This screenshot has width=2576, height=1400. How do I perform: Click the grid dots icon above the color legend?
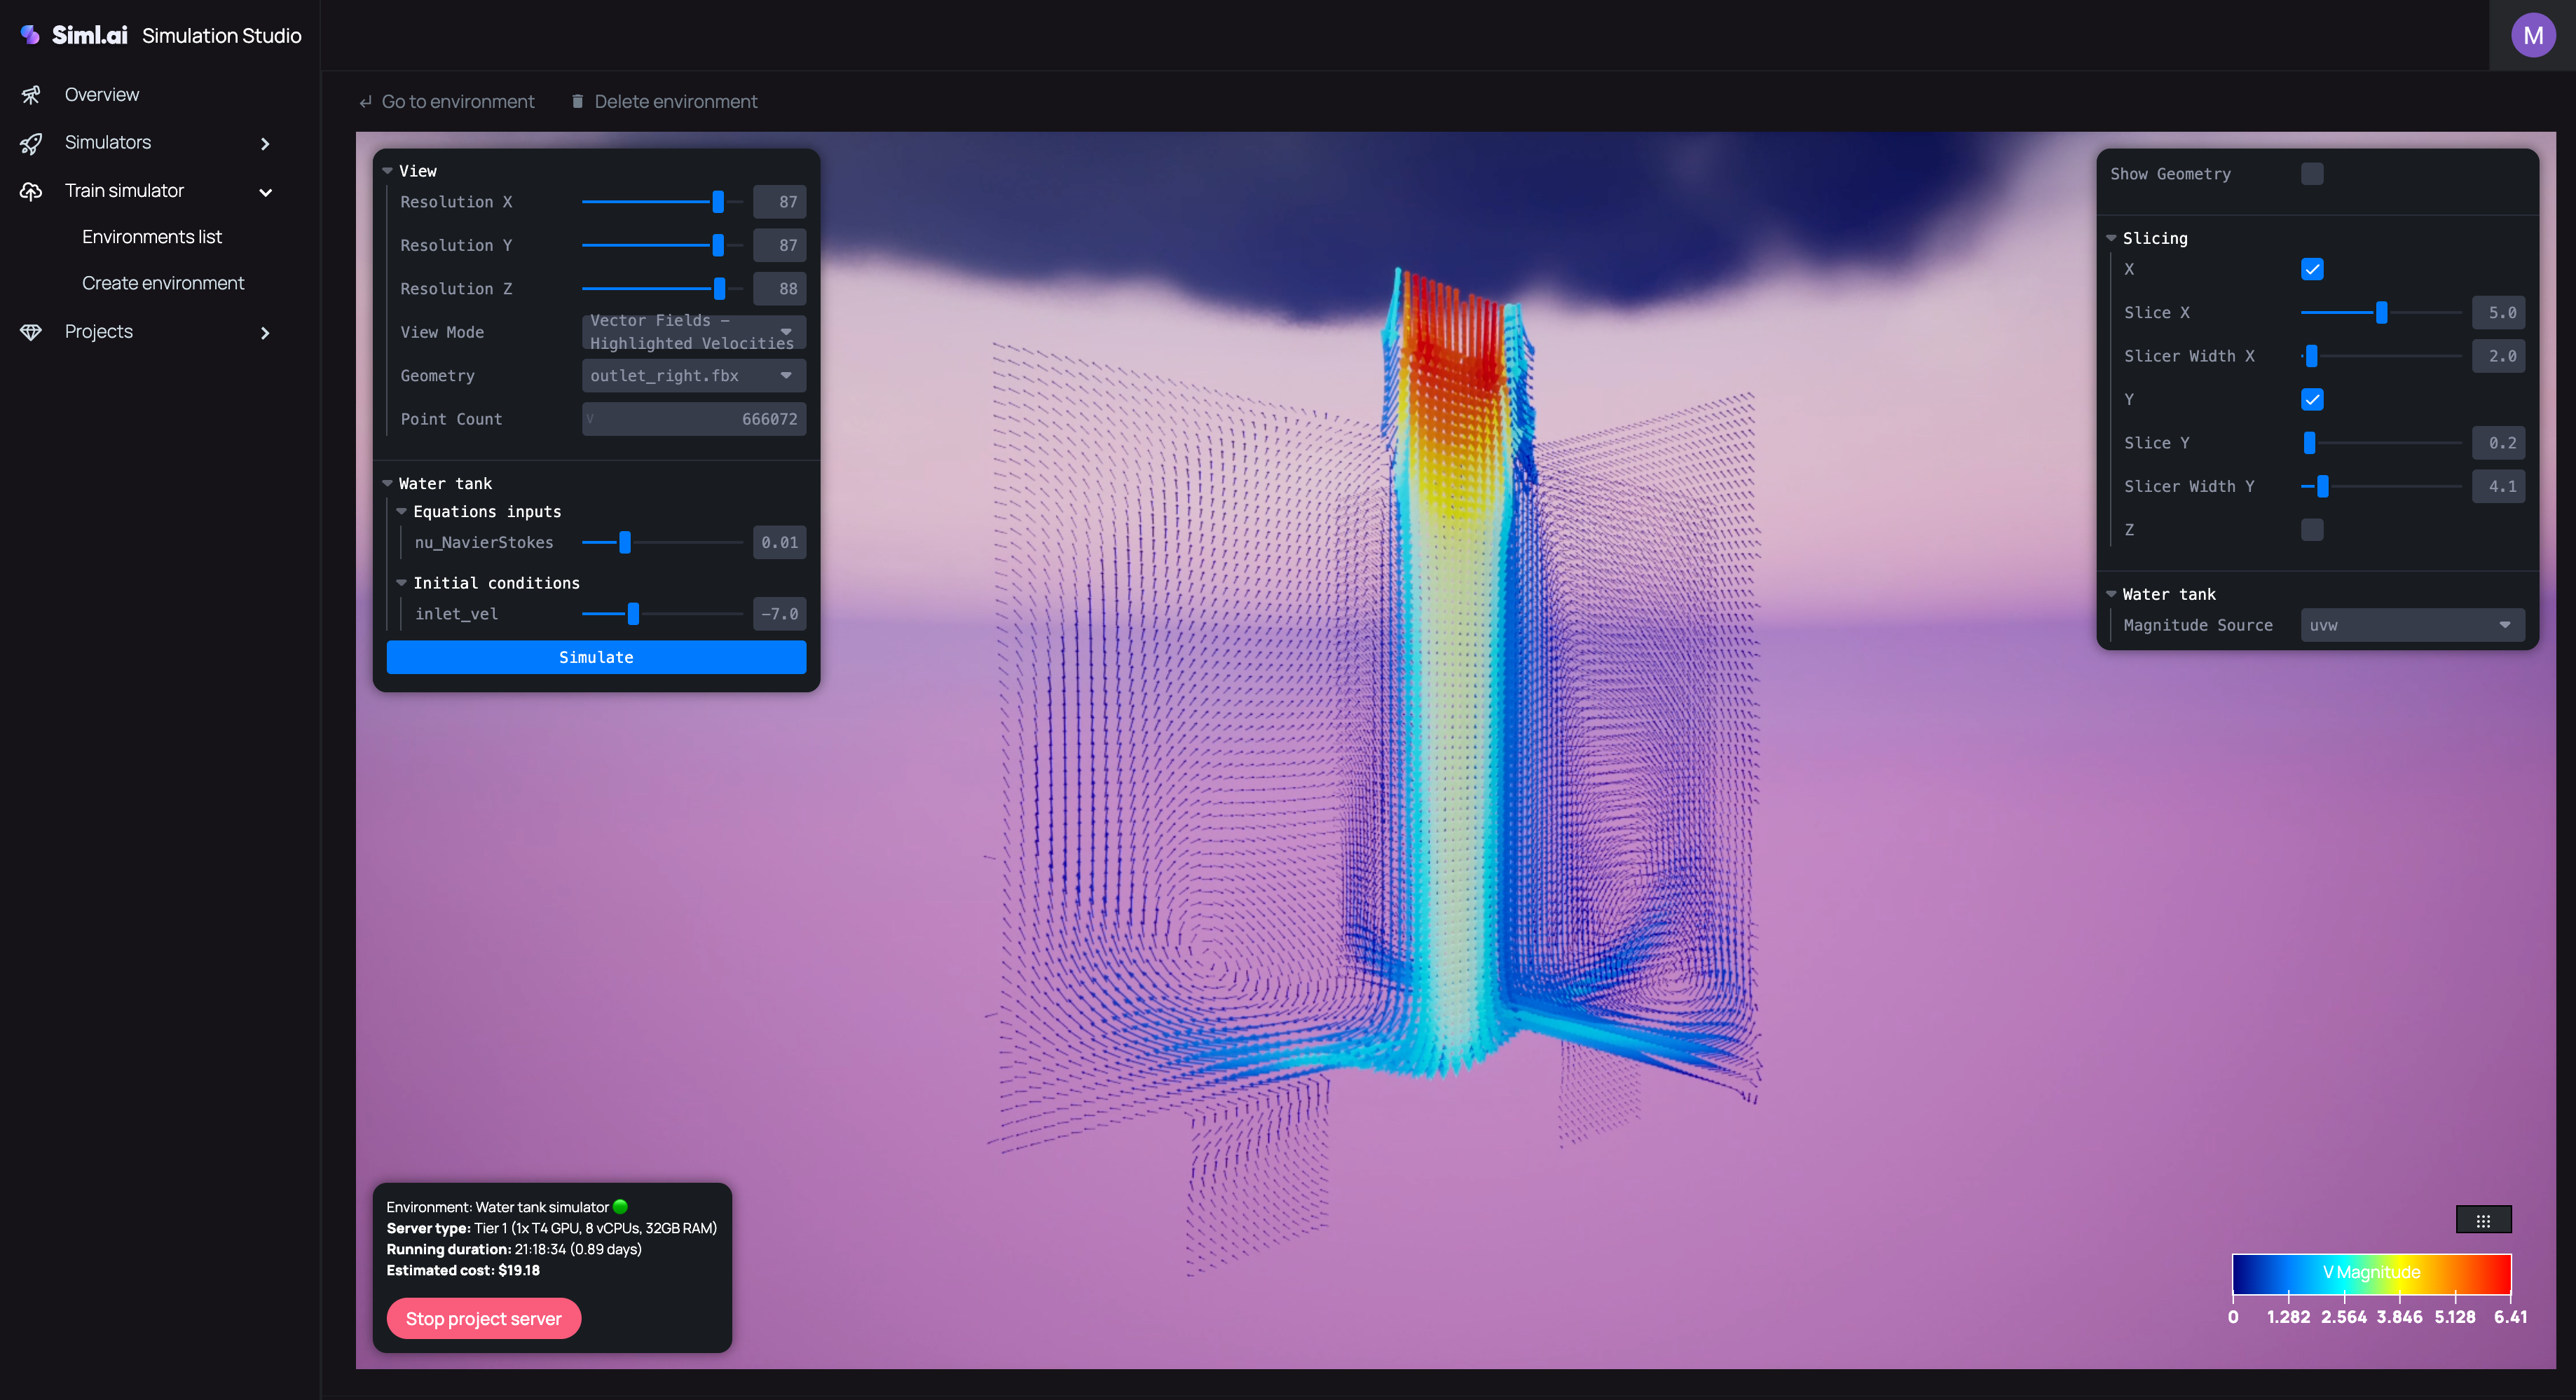click(x=2483, y=1220)
